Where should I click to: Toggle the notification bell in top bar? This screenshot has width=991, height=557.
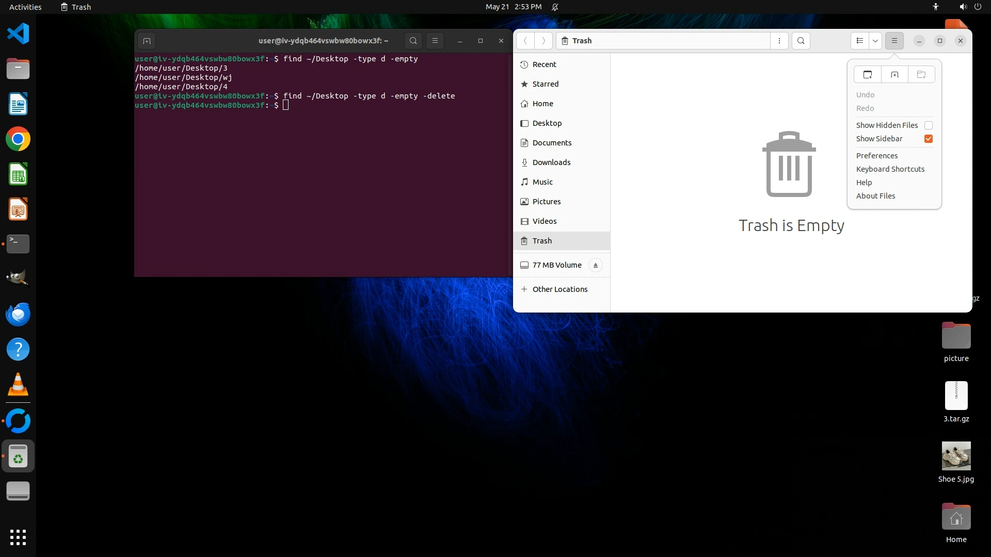pyautogui.click(x=555, y=7)
